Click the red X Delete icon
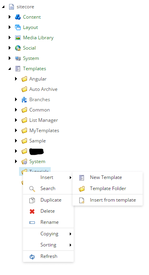149x275 pixels. (x=32, y=212)
